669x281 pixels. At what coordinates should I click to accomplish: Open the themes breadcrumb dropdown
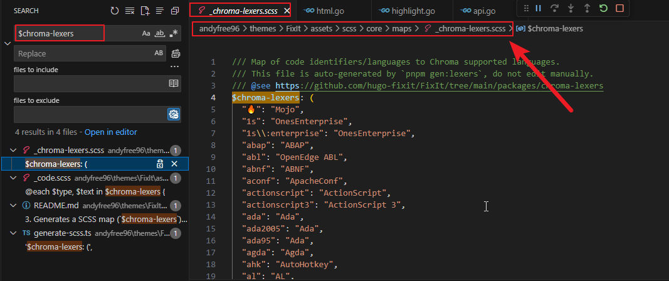[x=262, y=29]
